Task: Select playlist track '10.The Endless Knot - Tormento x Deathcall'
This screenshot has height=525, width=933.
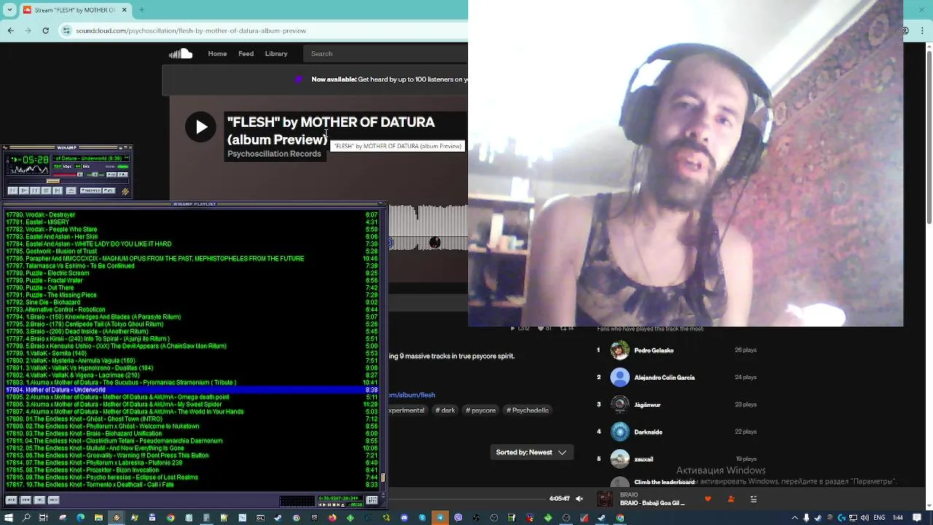Action: tap(192, 485)
